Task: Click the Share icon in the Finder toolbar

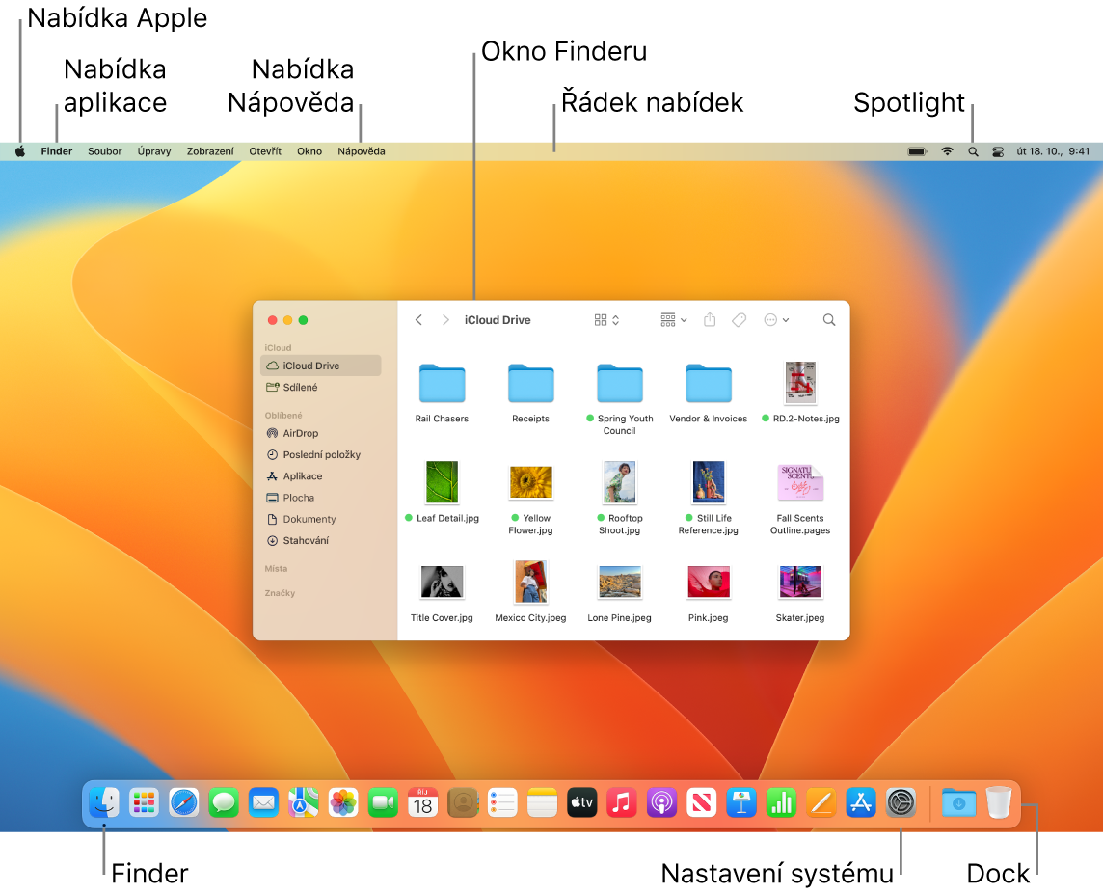Action: (711, 319)
